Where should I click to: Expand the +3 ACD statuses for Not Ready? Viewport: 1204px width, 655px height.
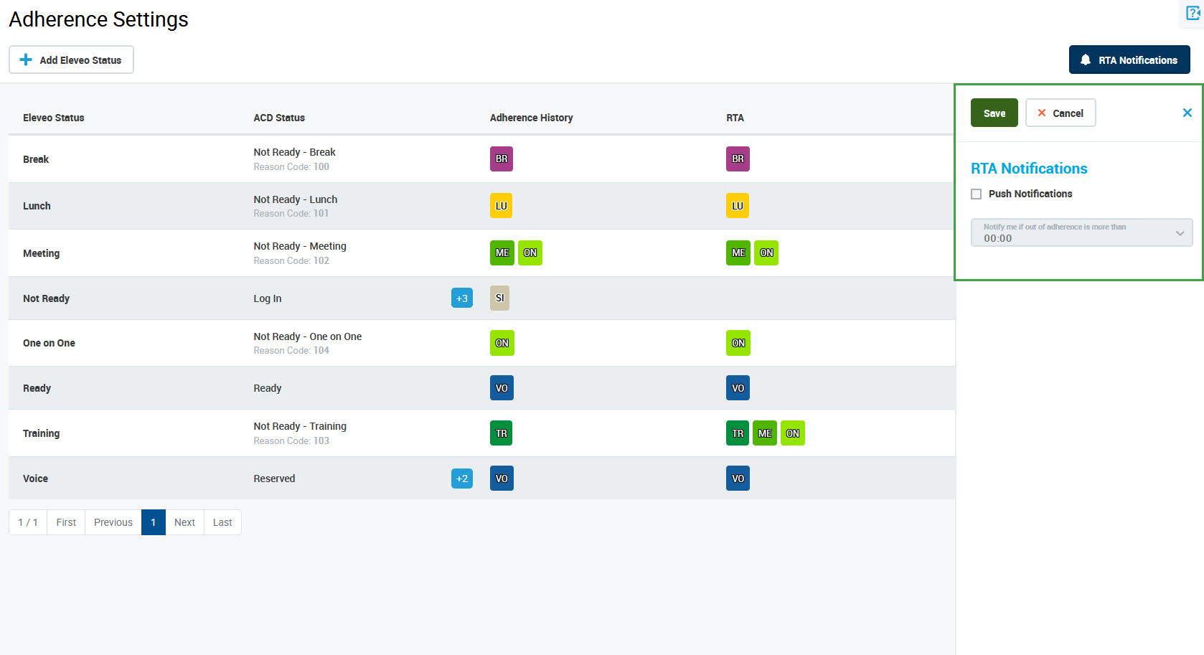tap(461, 298)
